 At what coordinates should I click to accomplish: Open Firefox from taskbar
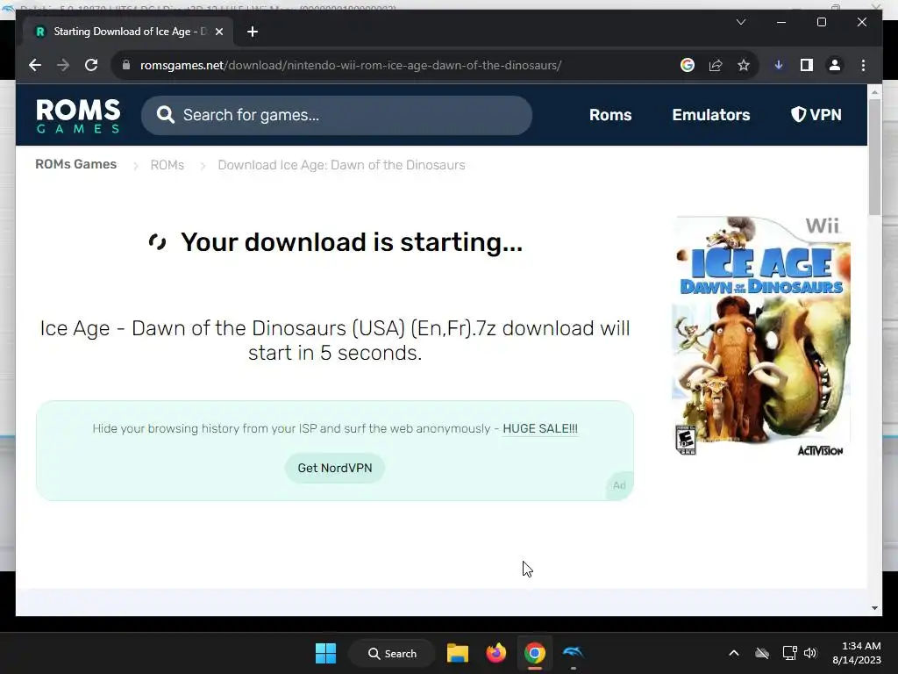coord(496,653)
